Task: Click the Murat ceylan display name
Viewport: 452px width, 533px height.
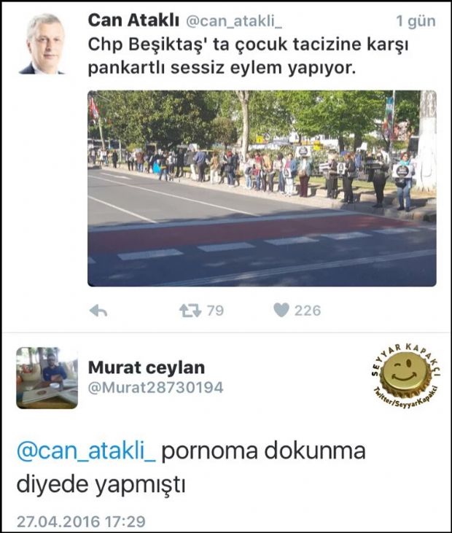Action: click(147, 367)
